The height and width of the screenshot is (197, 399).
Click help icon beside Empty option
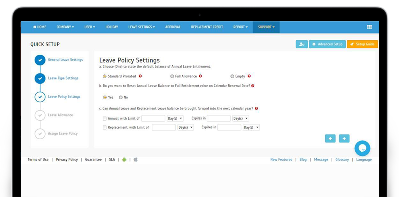point(249,76)
